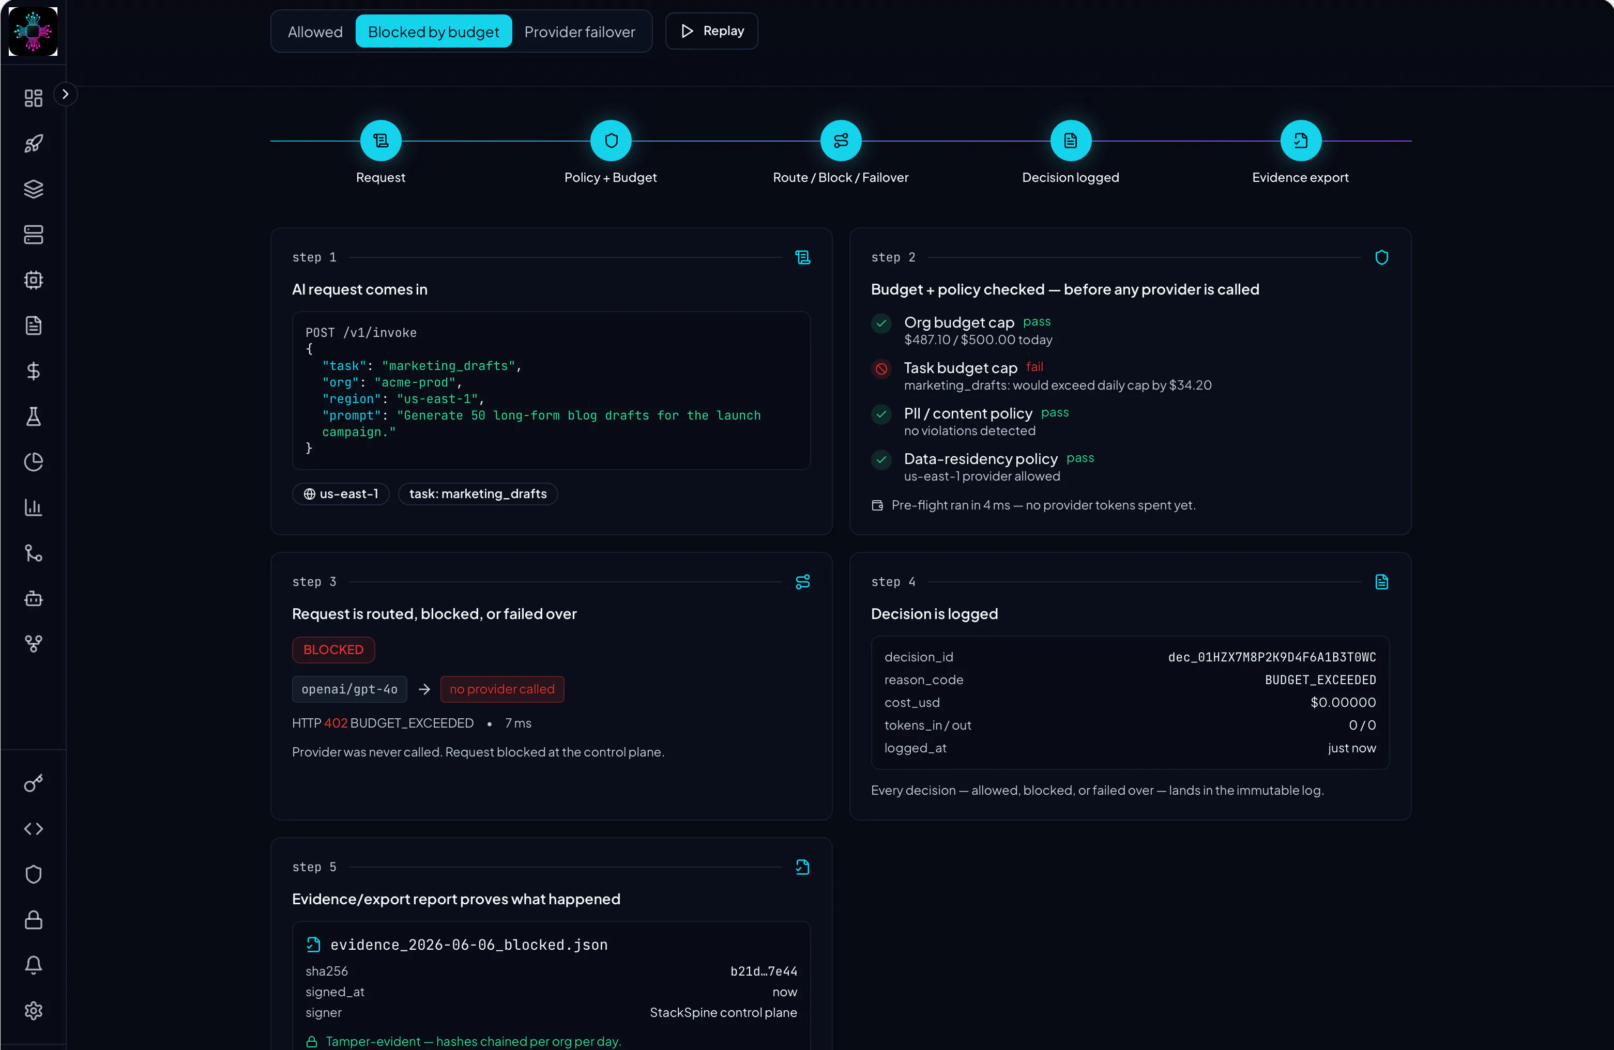The width and height of the screenshot is (1614, 1050).
Task: Switch to the Allowed scenario tab
Action: tap(315, 32)
